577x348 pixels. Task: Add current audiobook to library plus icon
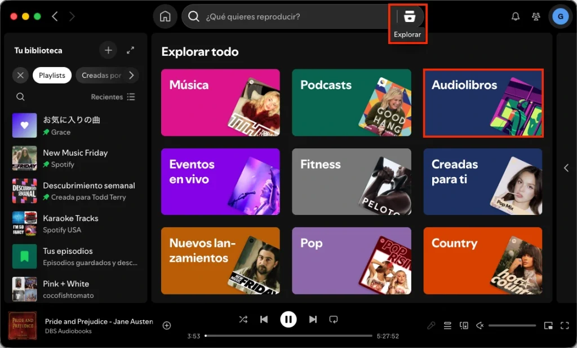pyautogui.click(x=167, y=325)
